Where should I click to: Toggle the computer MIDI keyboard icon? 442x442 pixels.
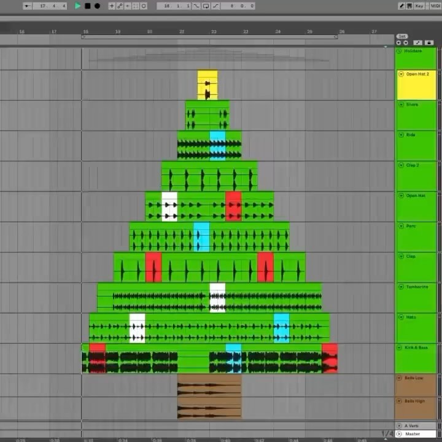(x=410, y=6)
